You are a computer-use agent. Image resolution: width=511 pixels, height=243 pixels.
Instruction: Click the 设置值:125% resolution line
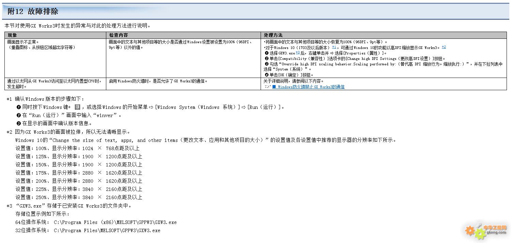point(79,157)
